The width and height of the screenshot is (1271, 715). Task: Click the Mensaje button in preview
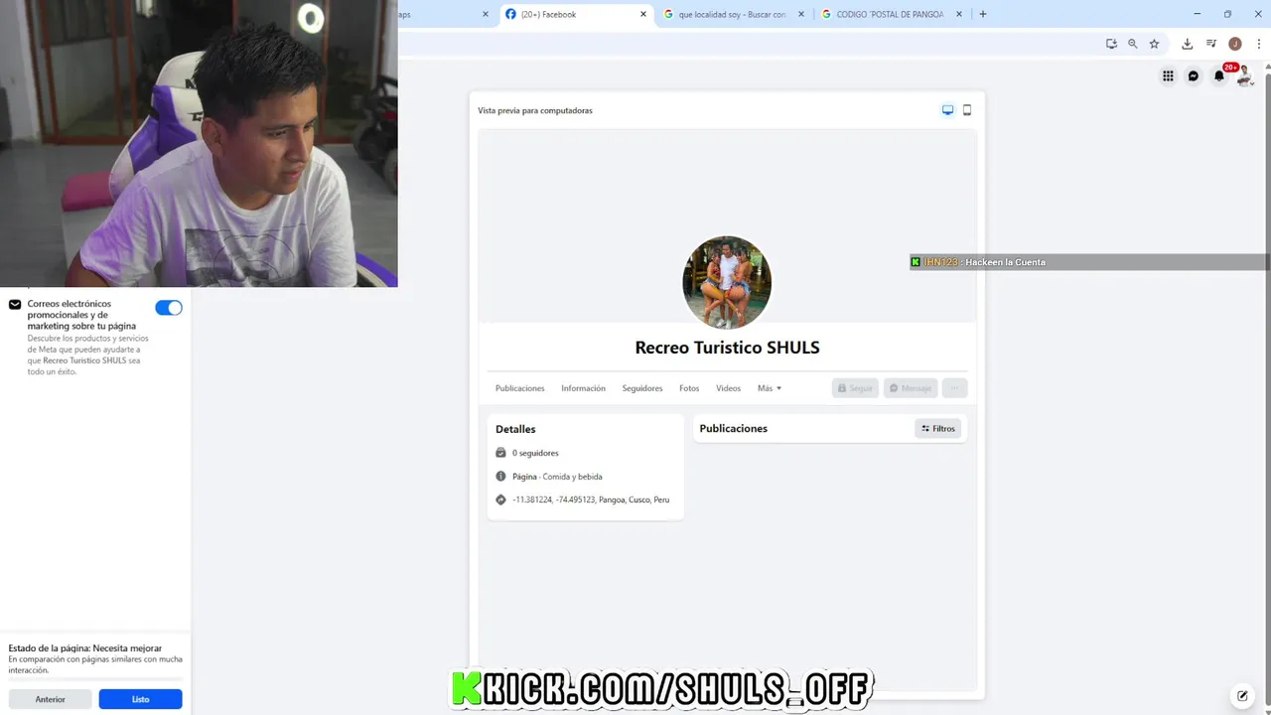point(911,388)
